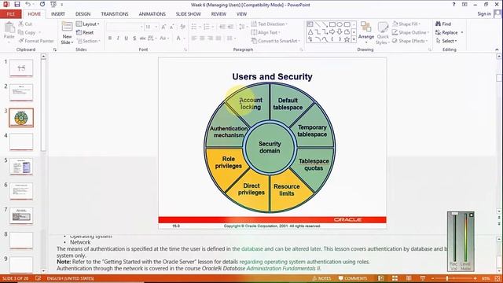
Task: Switch to the DESIGN tab
Action: (x=83, y=14)
